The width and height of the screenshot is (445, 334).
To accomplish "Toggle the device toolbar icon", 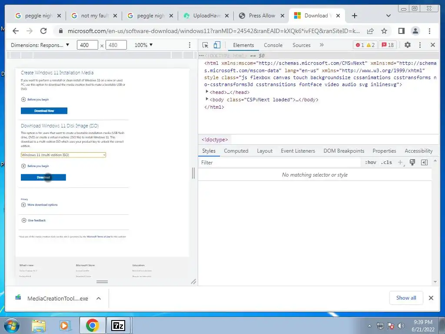I will point(217,45).
